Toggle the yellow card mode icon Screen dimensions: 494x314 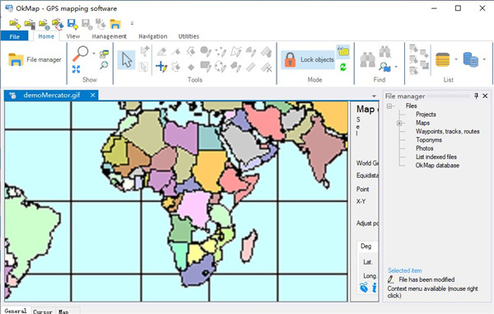[x=343, y=52]
